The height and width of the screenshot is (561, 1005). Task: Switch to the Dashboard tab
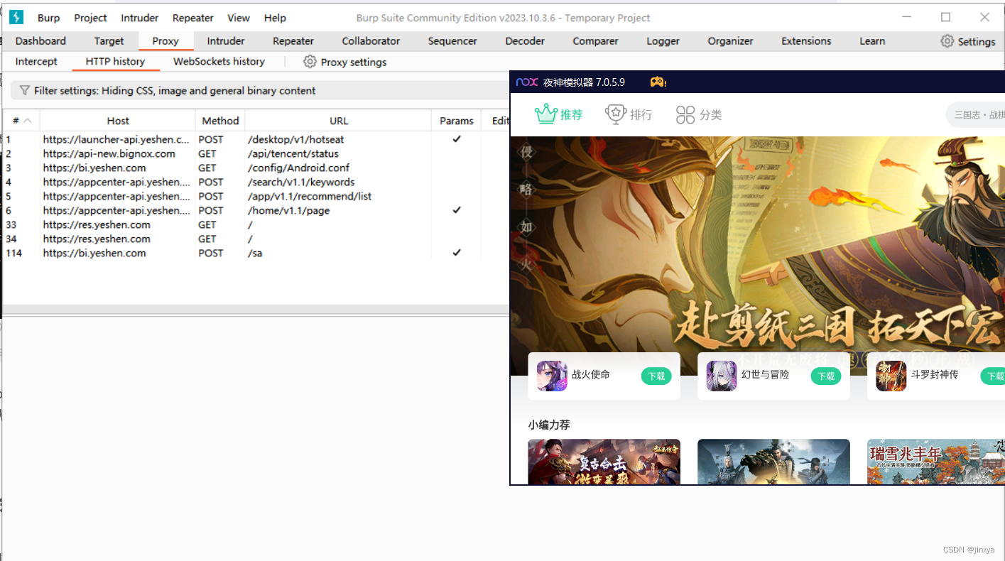[x=40, y=41]
